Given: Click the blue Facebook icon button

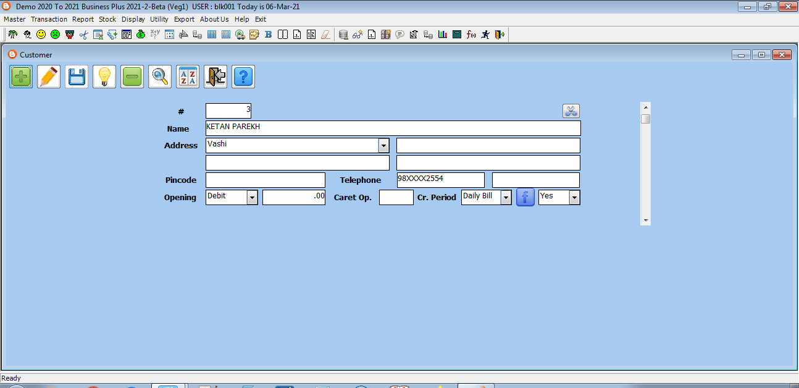Looking at the screenshot, I should 525,198.
